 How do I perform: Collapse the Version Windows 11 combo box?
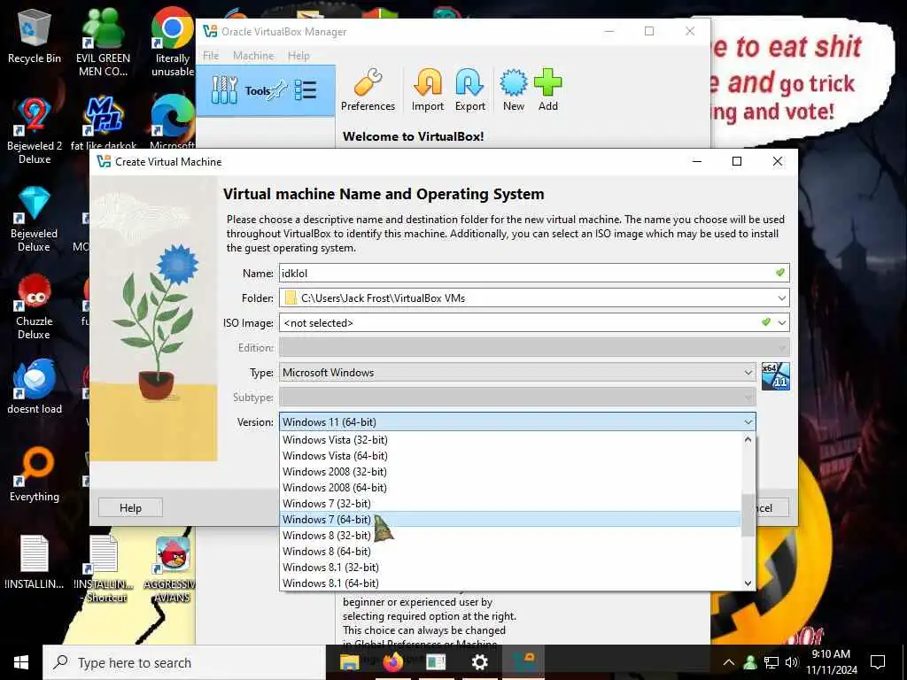(517, 422)
